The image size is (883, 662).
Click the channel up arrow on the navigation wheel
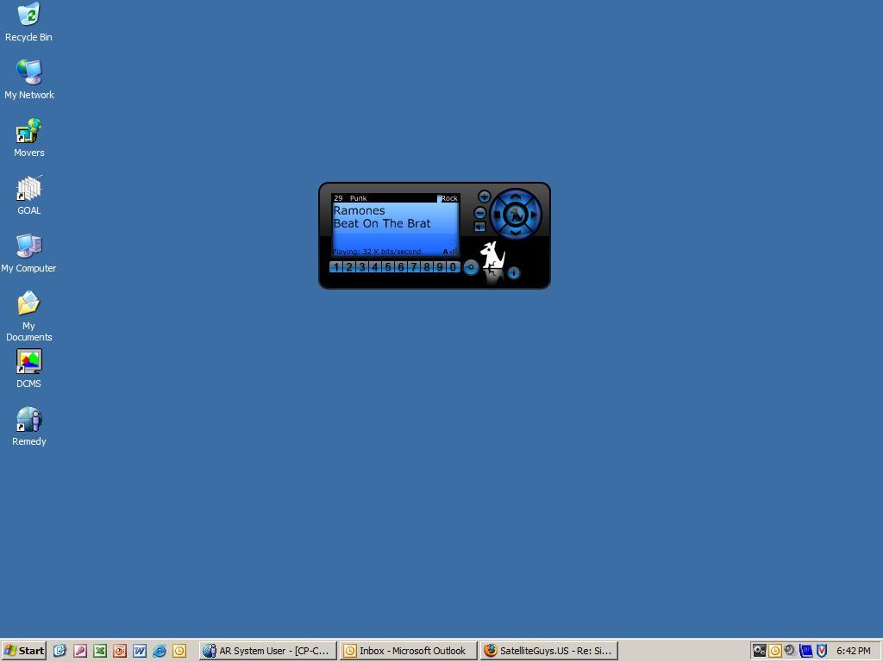coord(516,197)
